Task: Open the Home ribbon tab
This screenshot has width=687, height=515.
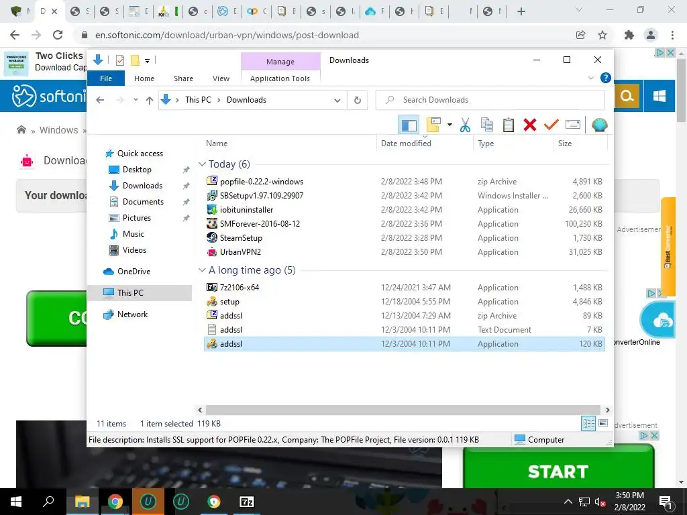Action: (144, 78)
